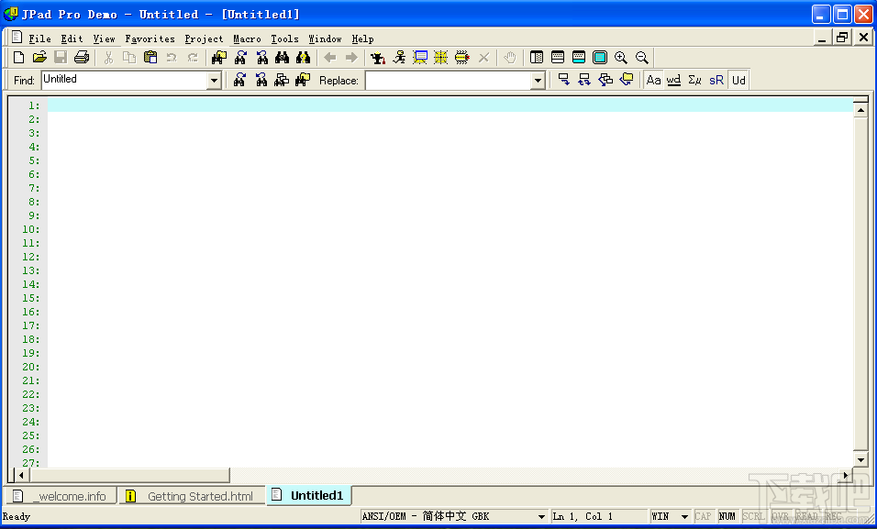Open the Favorites menu
This screenshot has height=529, width=877.
point(150,39)
